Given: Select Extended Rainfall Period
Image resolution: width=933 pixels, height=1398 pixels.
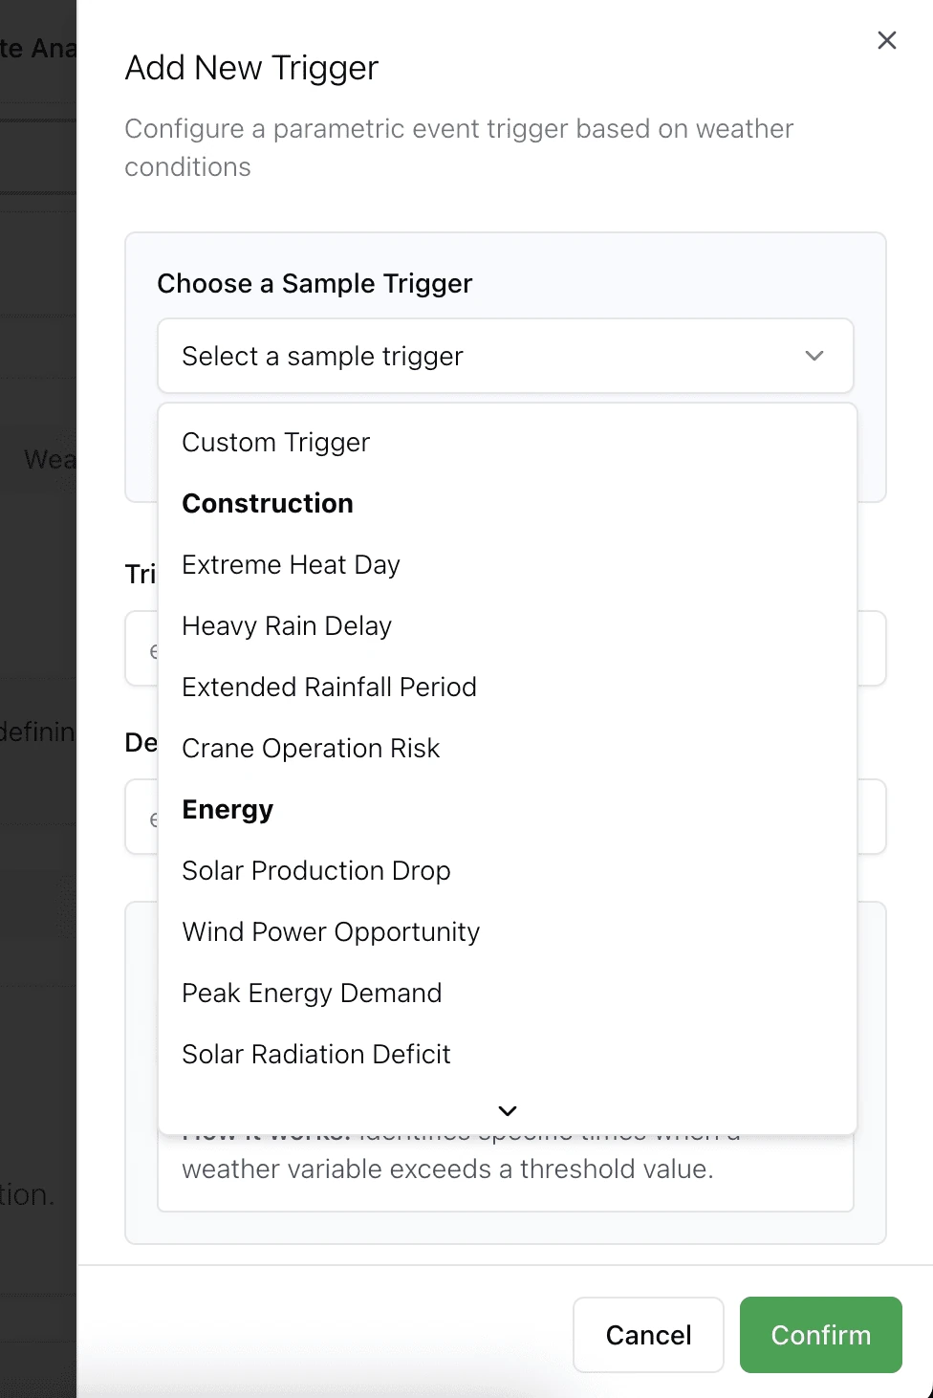Looking at the screenshot, I should point(329,688).
